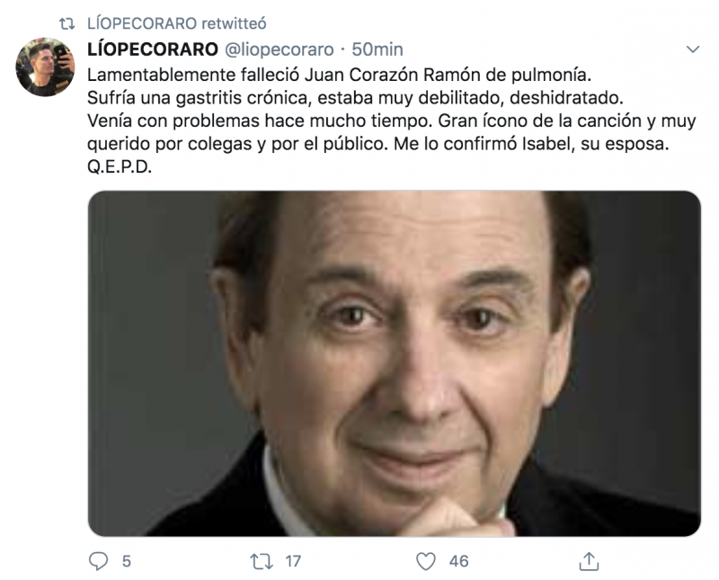Visit the @liopecoraro handle
719x580 pixels.
279,49
